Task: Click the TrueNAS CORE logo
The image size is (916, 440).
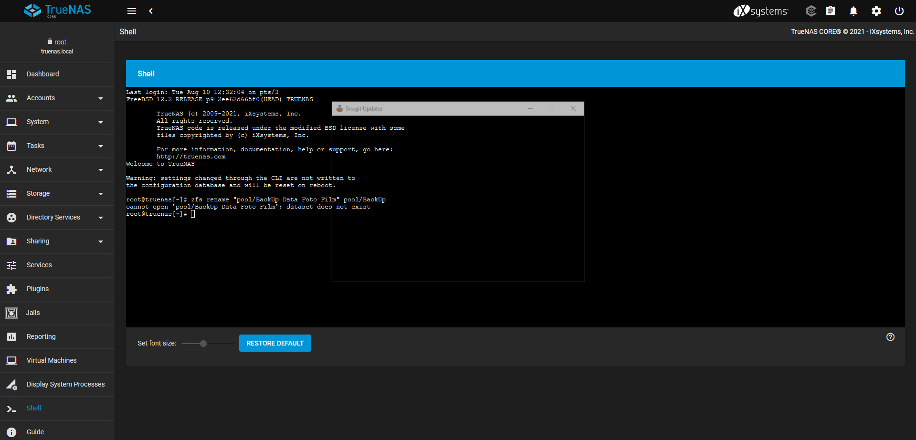Action: [x=57, y=10]
